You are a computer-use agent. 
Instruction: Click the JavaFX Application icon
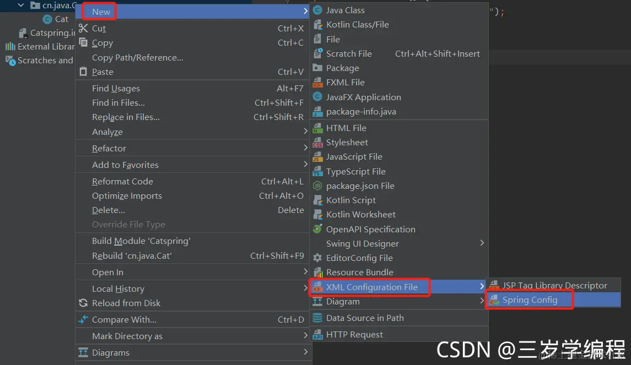point(317,97)
